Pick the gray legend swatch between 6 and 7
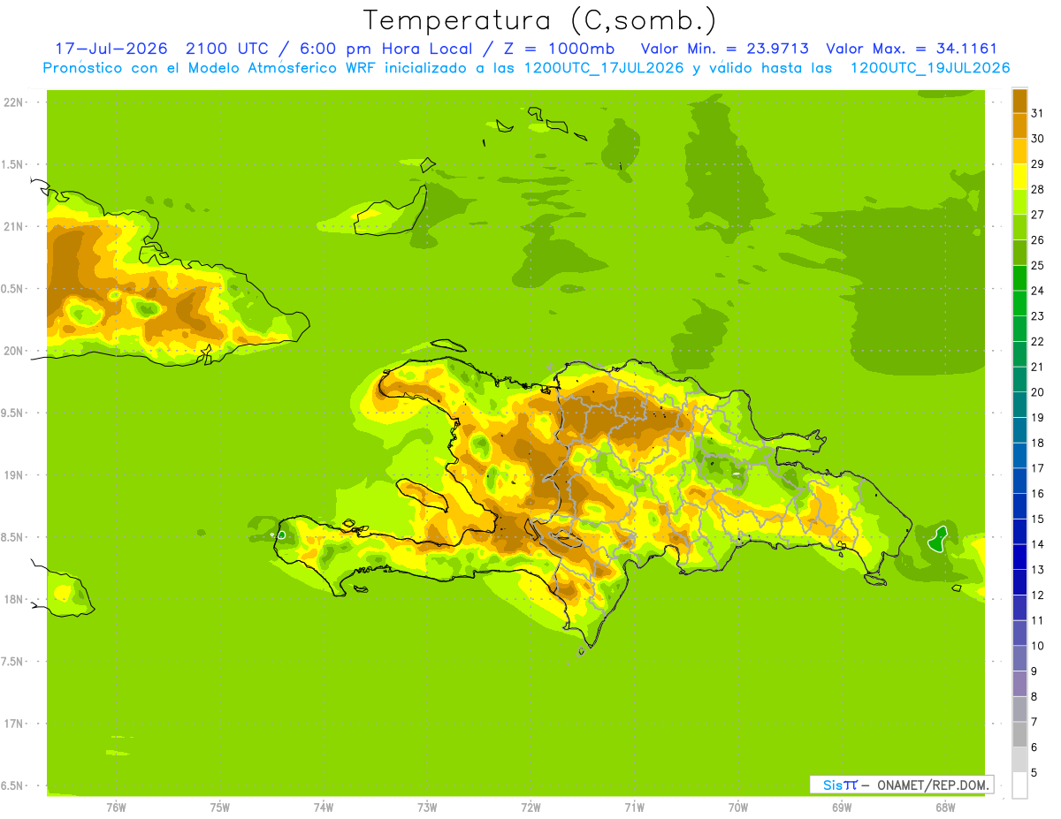This screenshot has width=1061, height=819. click(1019, 734)
